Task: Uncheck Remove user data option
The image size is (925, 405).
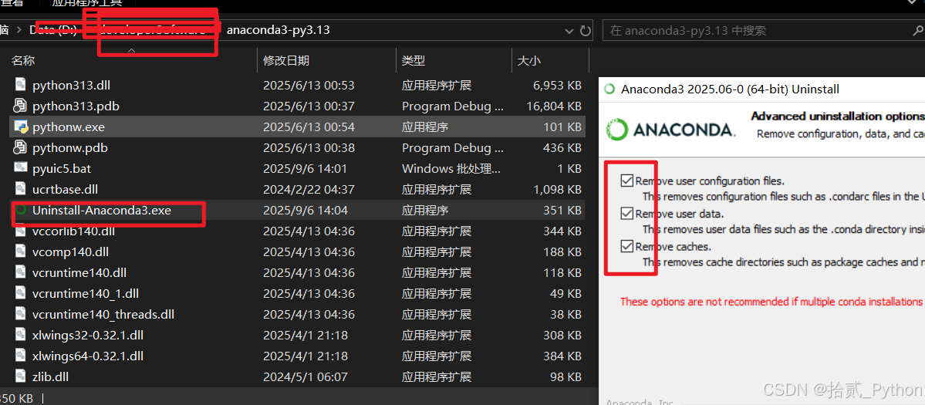Action: click(x=626, y=214)
